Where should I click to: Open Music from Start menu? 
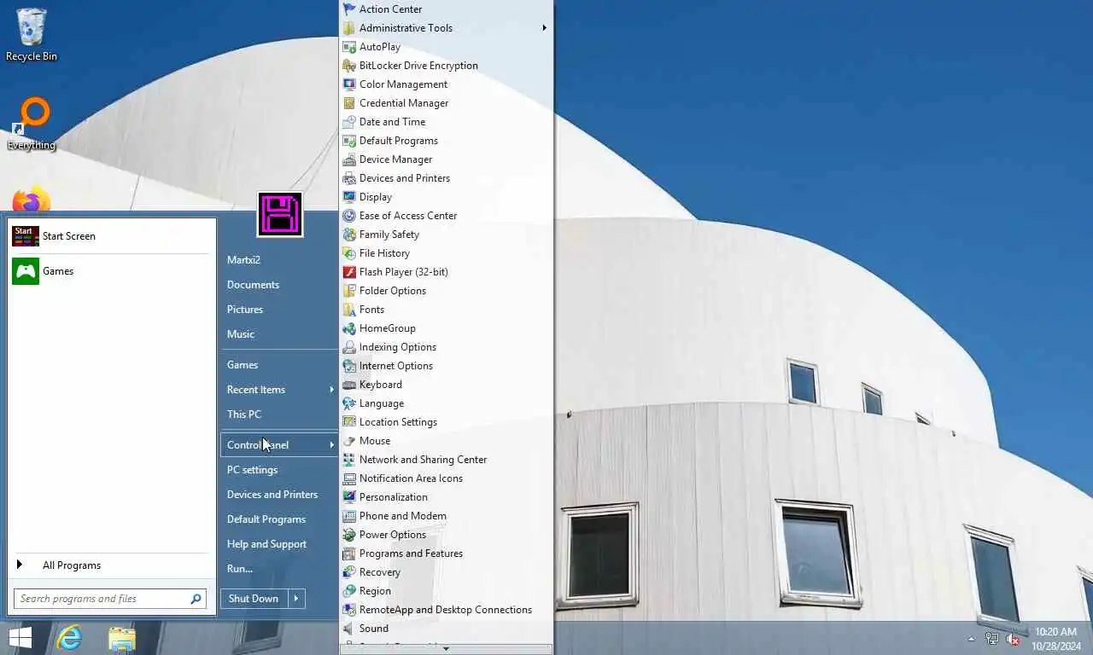[241, 334]
